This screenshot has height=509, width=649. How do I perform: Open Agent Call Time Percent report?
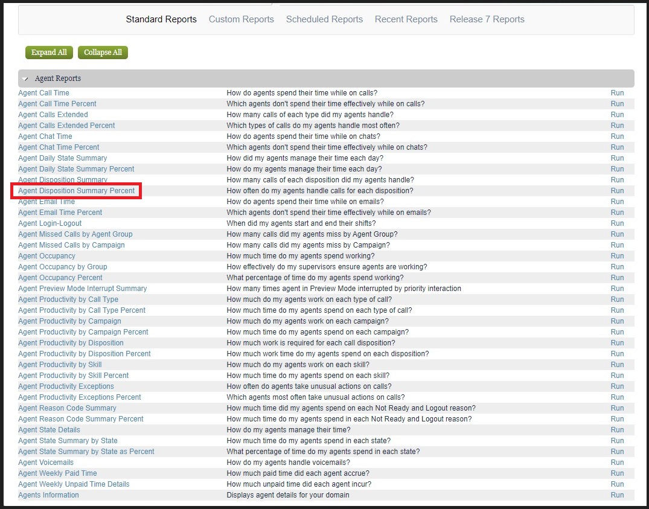(x=57, y=103)
